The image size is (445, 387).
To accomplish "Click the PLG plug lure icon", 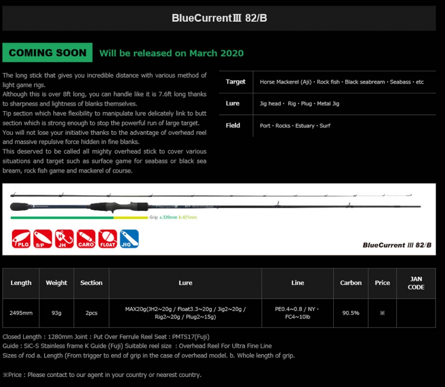I will (21, 239).
